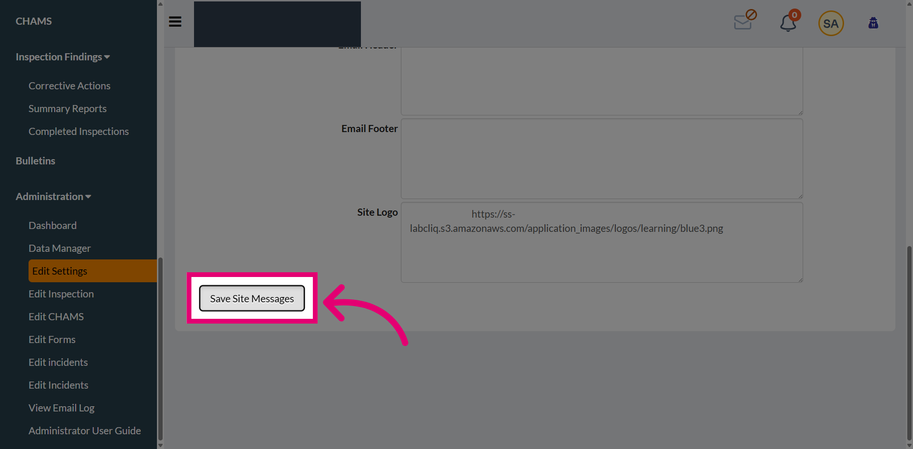Click Save Site Messages button
Image resolution: width=913 pixels, height=449 pixels.
(252, 298)
